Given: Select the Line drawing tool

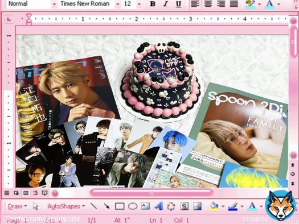Looking at the screenshot, I should (93, 206).
